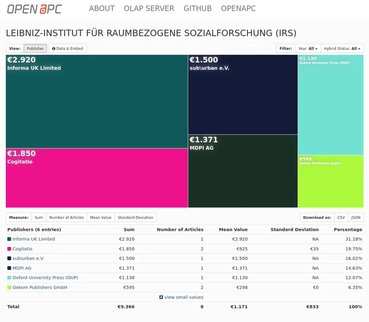Click the €35 standard deviation cell
369x322 pixels.
[314, 249]
